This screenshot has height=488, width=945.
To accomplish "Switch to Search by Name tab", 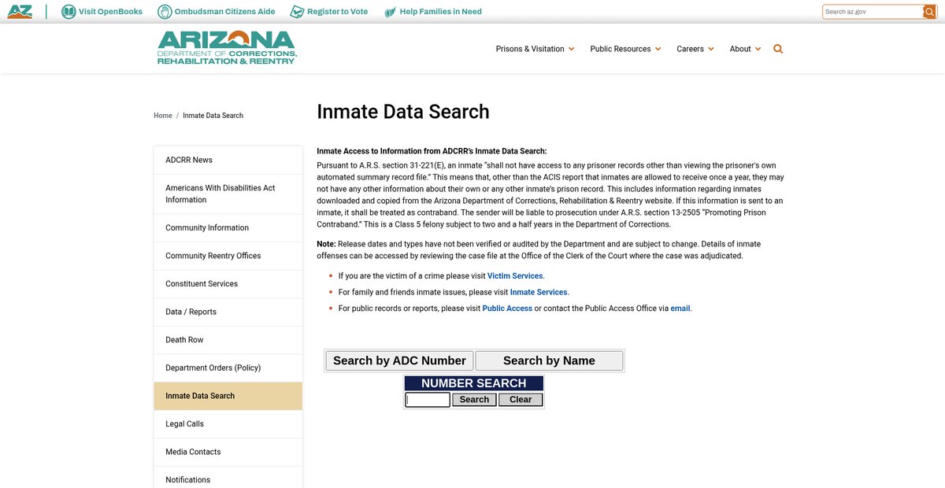I will pos(549,360).
